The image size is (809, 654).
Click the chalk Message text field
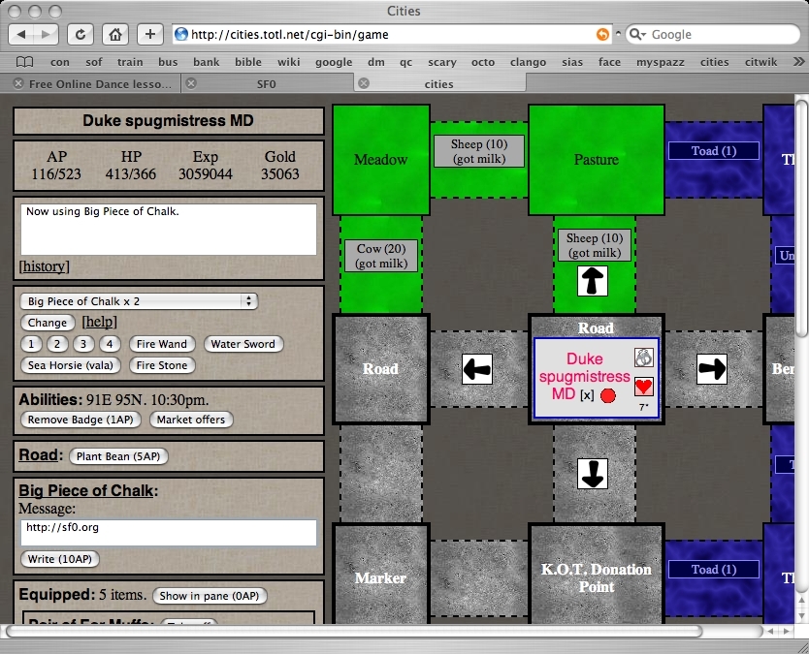(x=168, y=532)
